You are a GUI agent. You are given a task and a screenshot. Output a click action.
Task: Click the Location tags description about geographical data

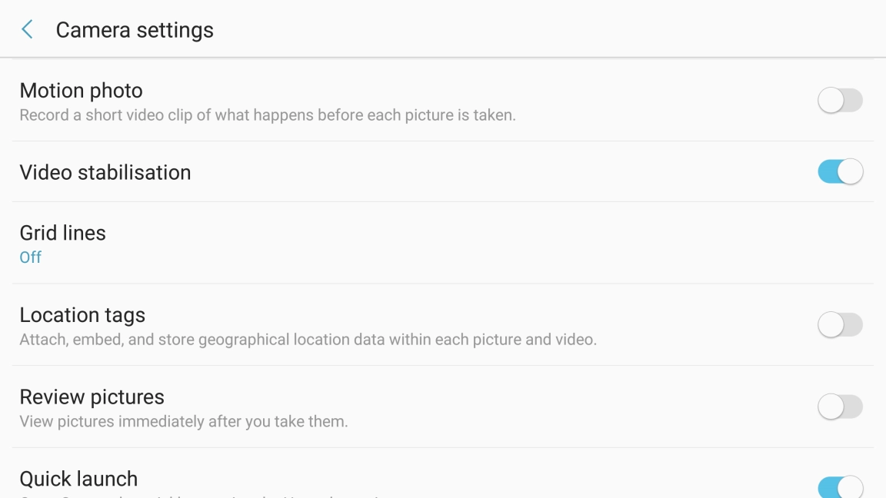coord(308,340)
